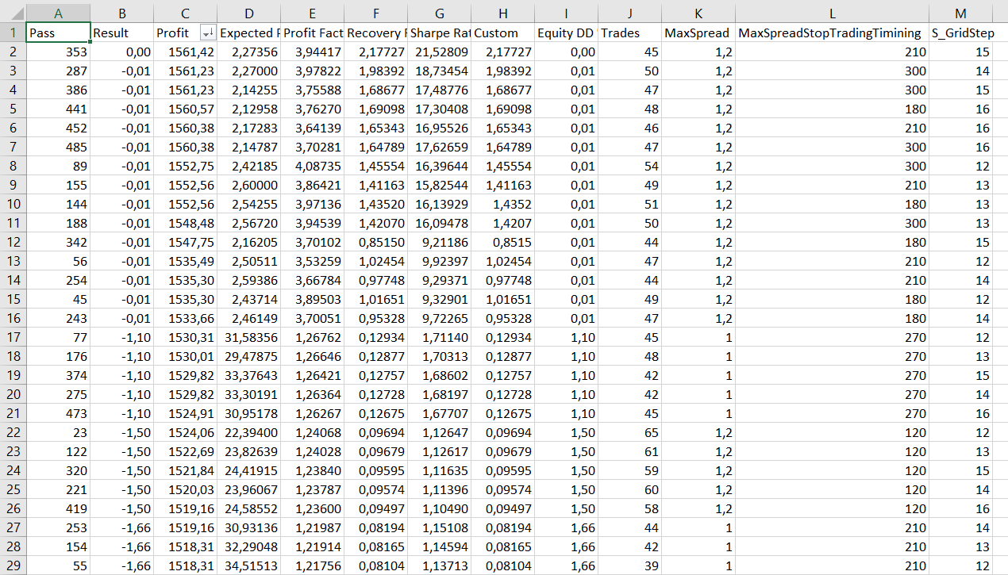Click the 'Recovery F' header cell
The width and height of the screenshot is (1008, 575).
[375, 33]
